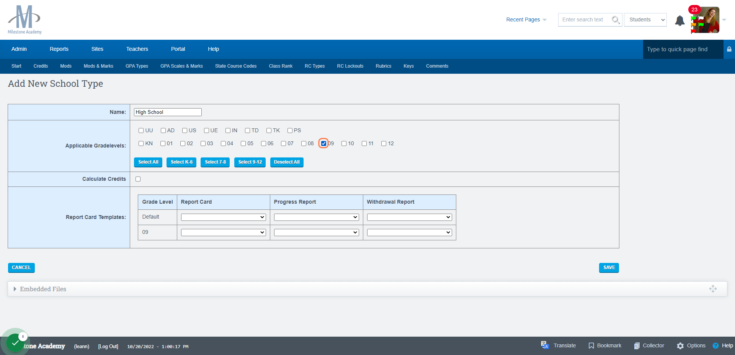Screen dimensions: 735x355
Task: Open the Admin menu
Action: click(x=19, y=49)
